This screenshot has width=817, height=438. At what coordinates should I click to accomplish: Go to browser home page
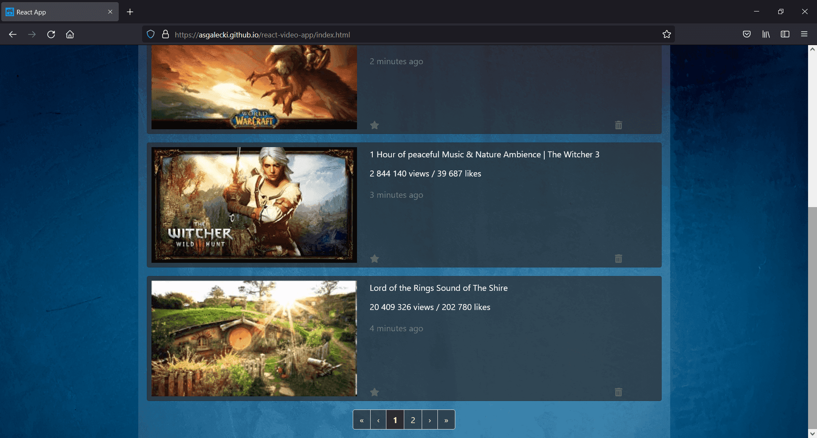tap(70, 34)
